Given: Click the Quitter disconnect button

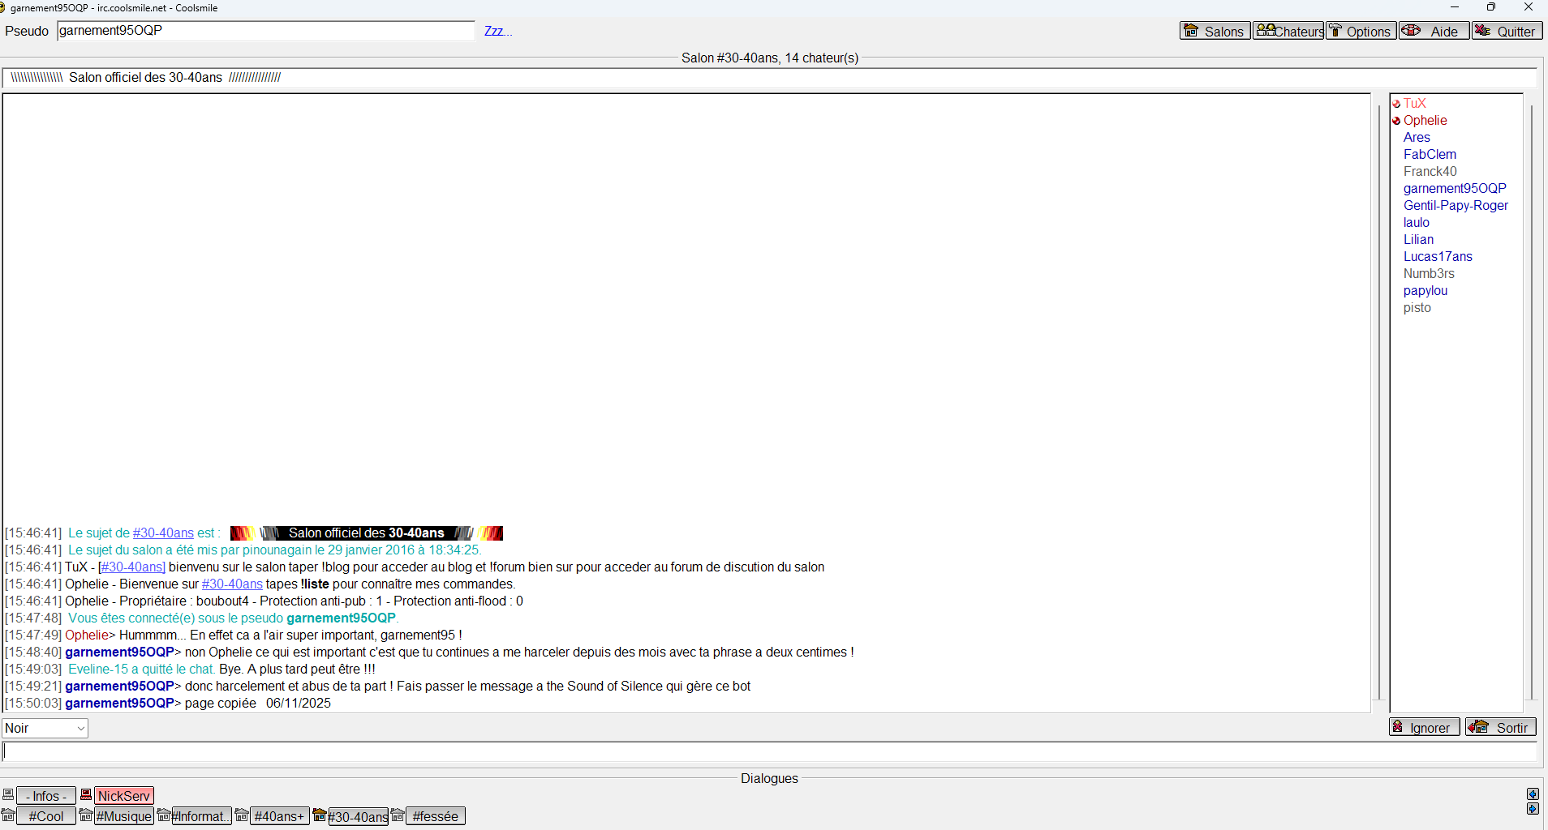Looking at the screenshot, I should pyautogui.click(x=1507, y=31).
